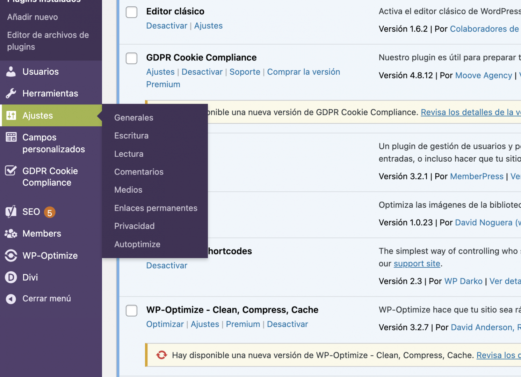Open the Ajustes sidebar menu
Viewport: 521px width, 377px height.
51,116
